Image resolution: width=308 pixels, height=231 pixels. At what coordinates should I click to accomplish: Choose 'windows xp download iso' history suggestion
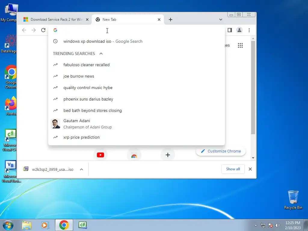(137, 41)
